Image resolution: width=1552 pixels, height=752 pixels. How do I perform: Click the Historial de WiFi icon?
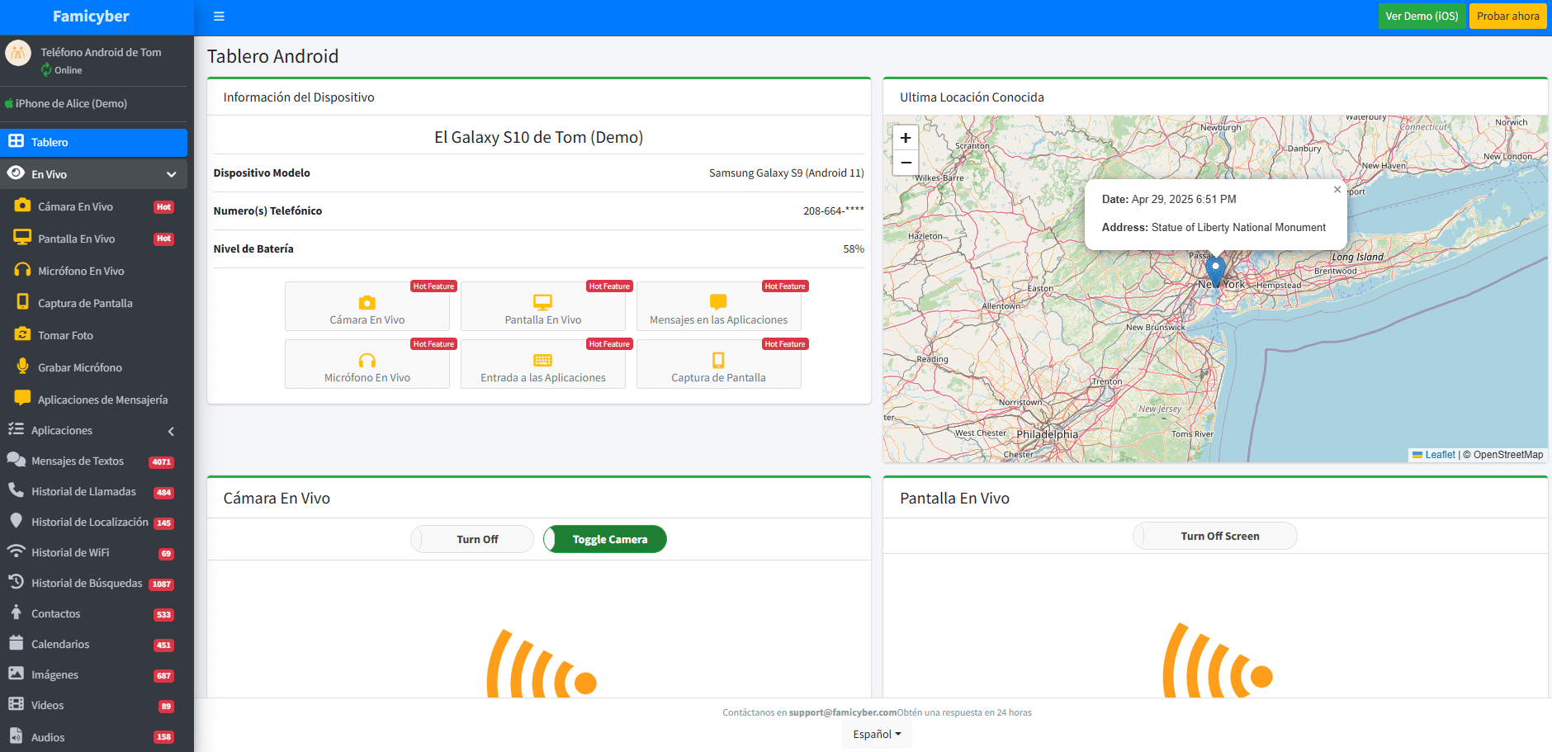pyautogui.click(x=16, y=551)
